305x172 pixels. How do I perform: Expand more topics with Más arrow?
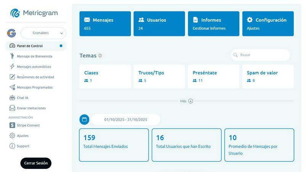click(x=191, y=101)
